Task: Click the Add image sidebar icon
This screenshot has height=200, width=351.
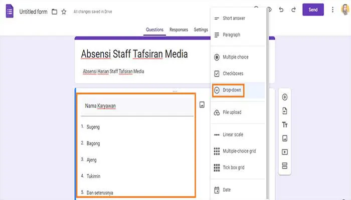Action: 285,138
